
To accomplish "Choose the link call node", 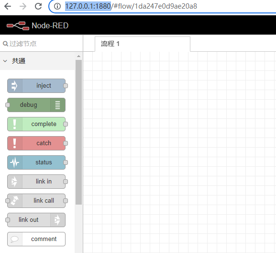I will [x=36, y=201].
